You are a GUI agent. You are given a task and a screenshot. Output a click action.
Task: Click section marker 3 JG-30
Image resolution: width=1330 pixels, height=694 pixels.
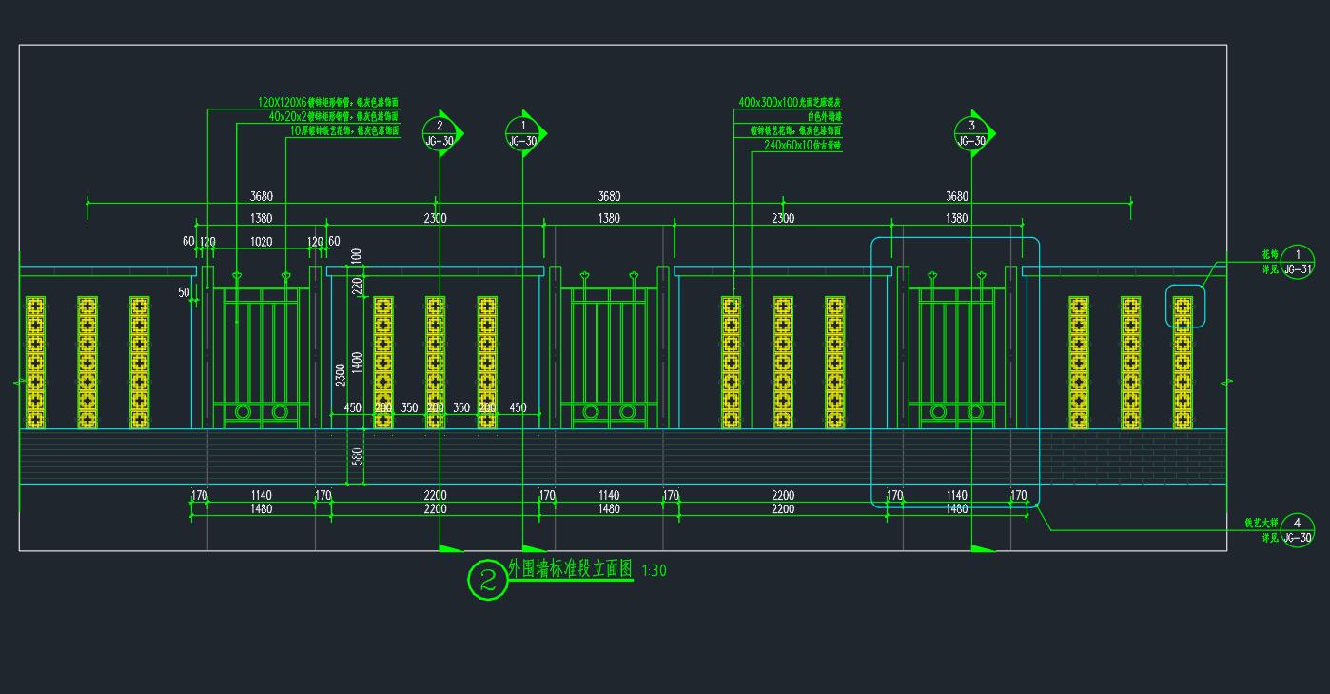click(x=971, y=133)
